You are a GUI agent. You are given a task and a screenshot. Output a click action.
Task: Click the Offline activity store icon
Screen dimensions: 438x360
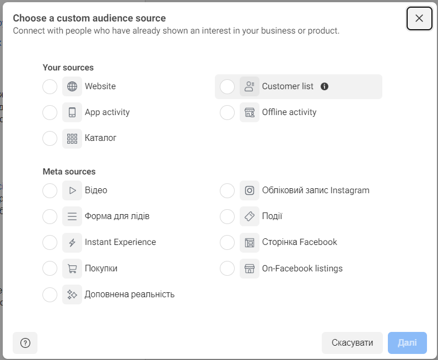click(x=250, y=112)
